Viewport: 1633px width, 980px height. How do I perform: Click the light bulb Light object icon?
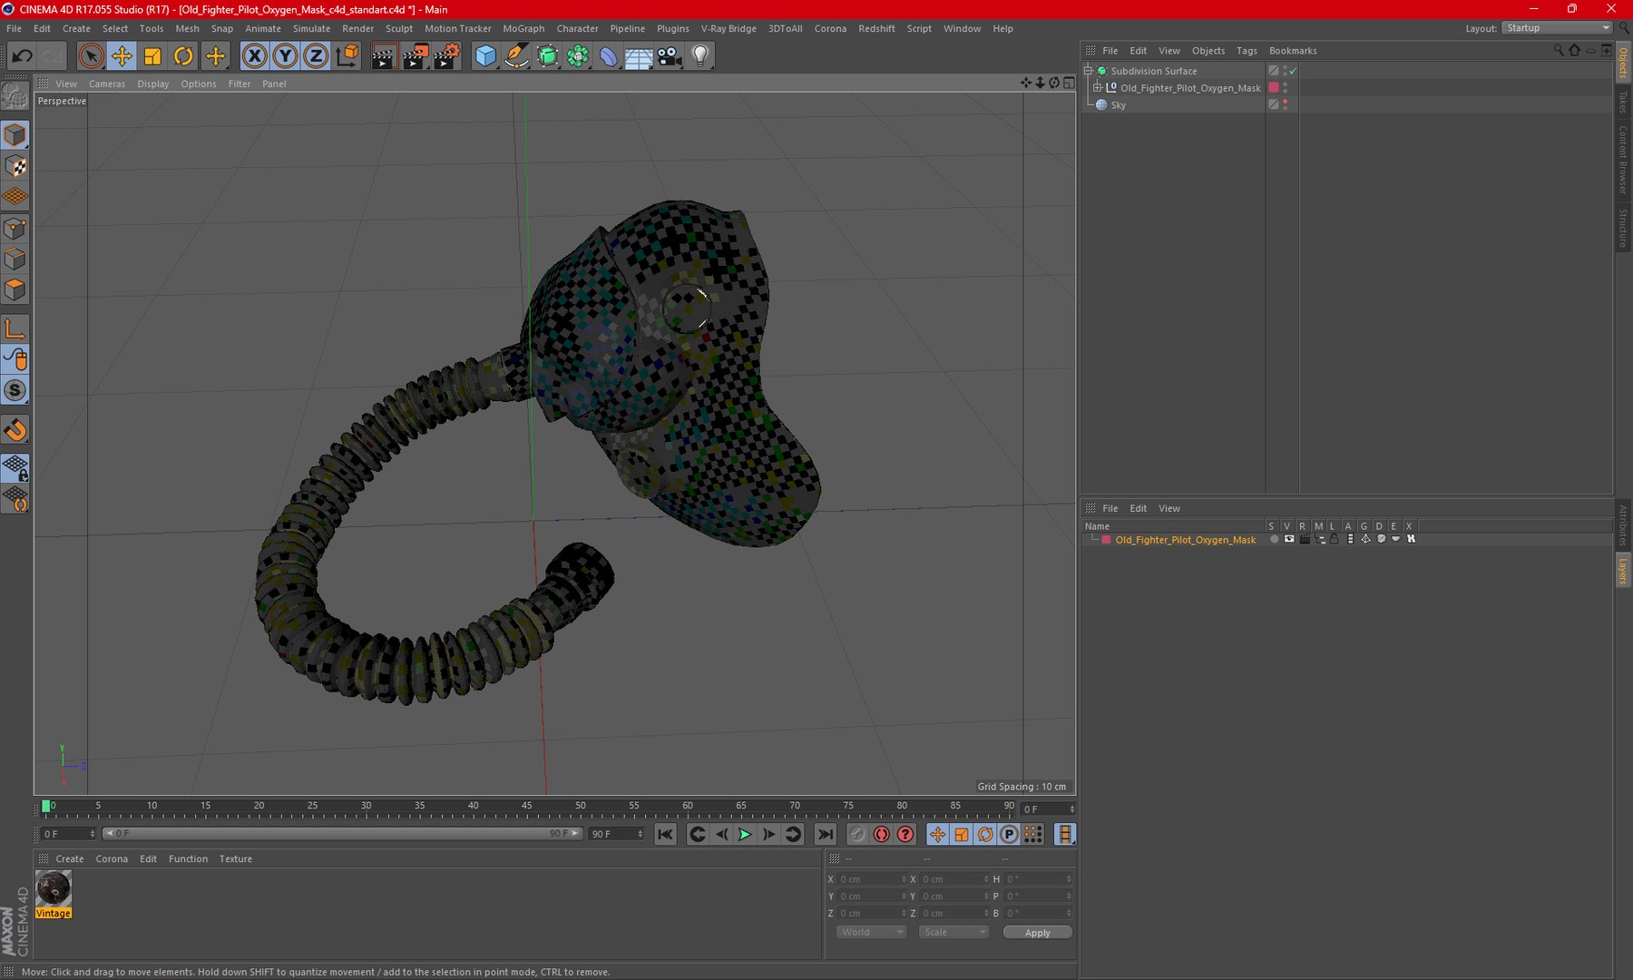700,56
